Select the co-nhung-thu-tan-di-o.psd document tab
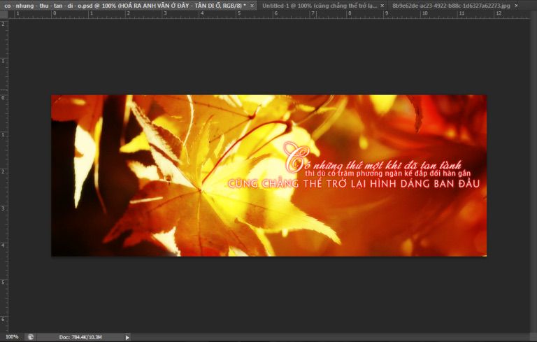 click(x=119, y=5)
